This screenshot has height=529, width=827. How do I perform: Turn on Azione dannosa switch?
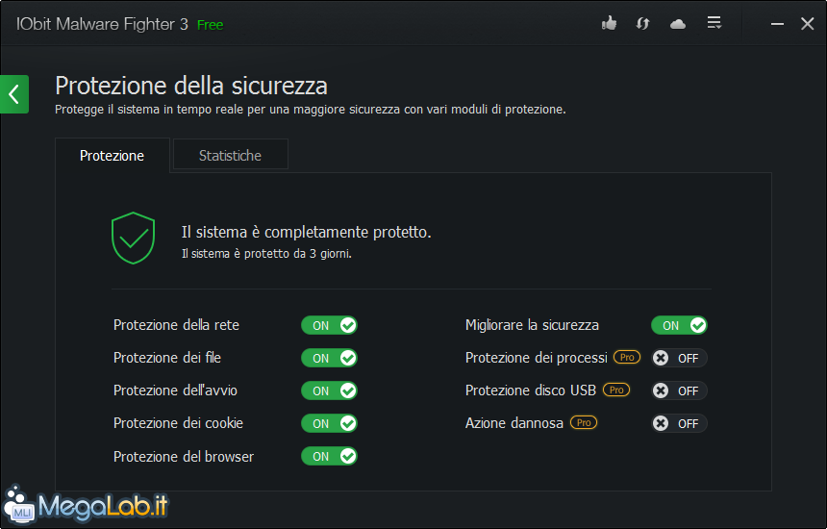[679, 423]
